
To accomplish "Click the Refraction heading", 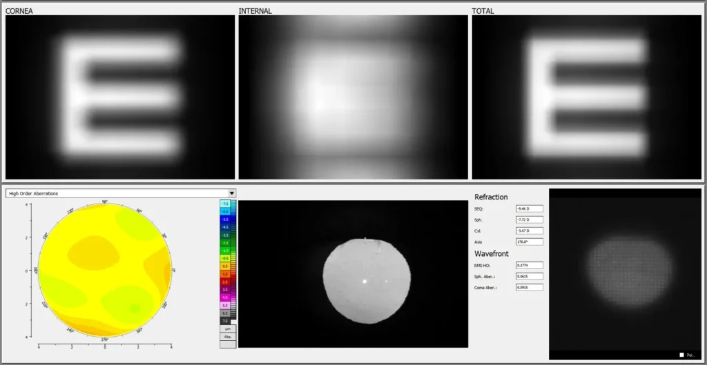I will [491, 197].
